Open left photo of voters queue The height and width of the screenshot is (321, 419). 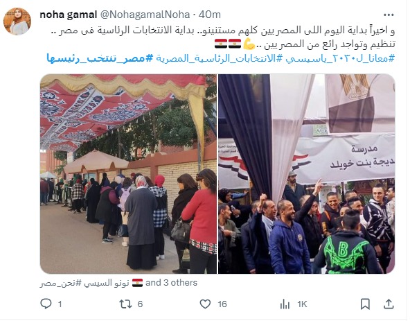tap(128, 174)
